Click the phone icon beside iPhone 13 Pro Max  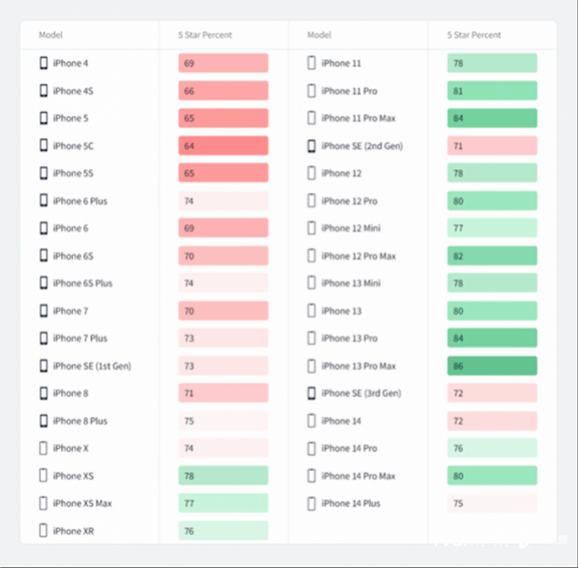click(x=311, y=366)
